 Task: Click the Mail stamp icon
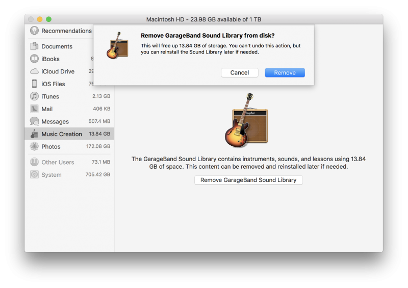point(34,109)
